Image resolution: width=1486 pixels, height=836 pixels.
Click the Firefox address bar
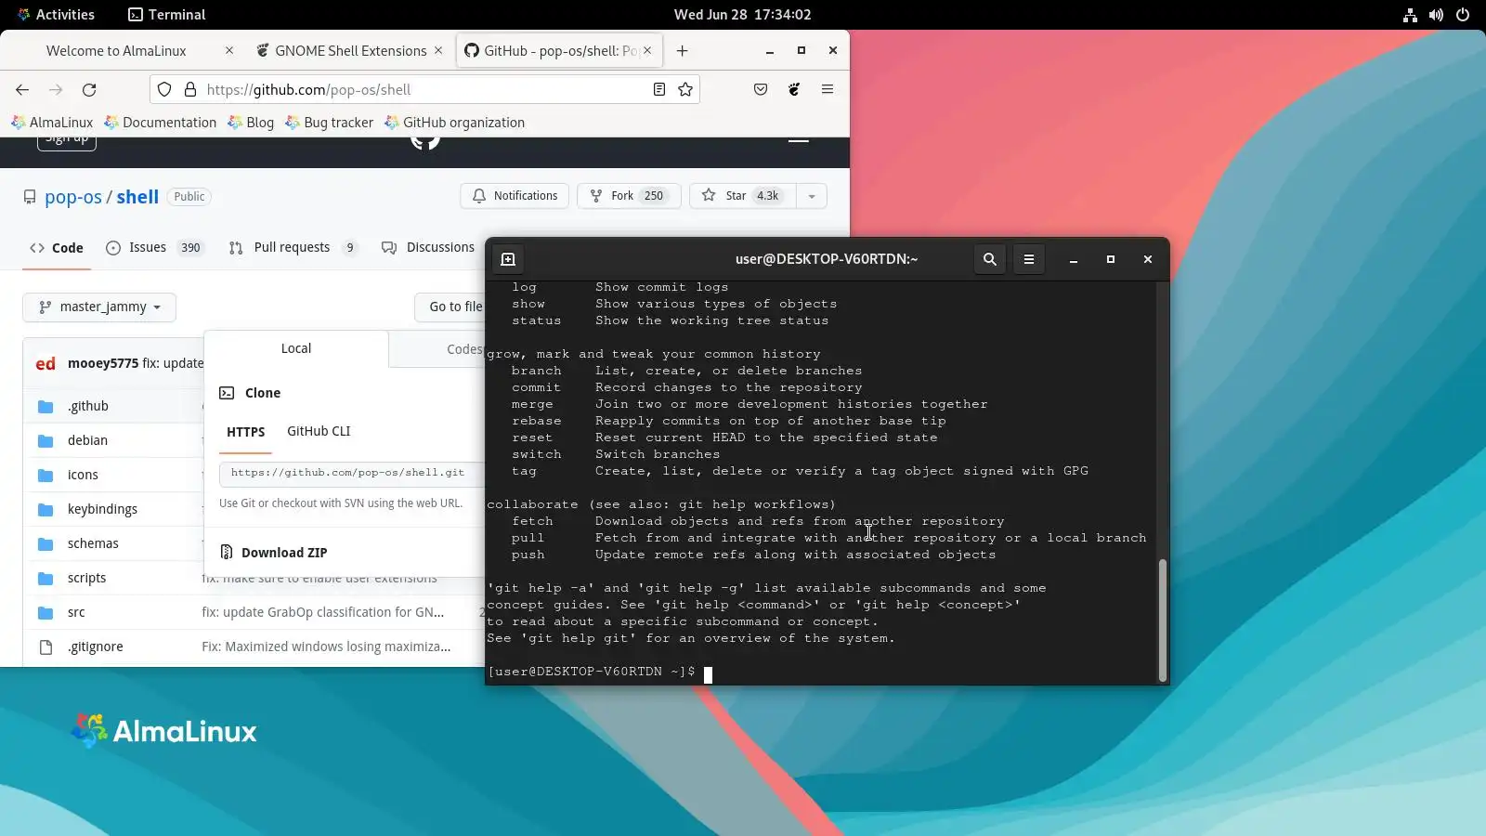point(424,90)
